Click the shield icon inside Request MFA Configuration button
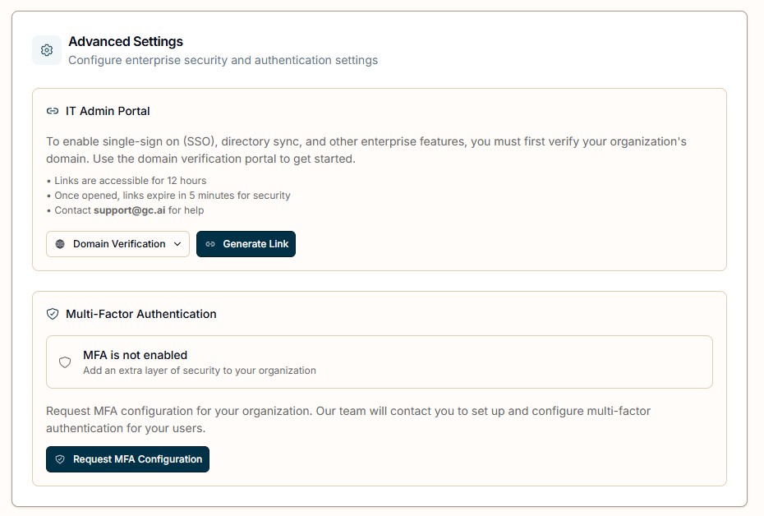This screenshot has height=516, width=764. [60, 459]
